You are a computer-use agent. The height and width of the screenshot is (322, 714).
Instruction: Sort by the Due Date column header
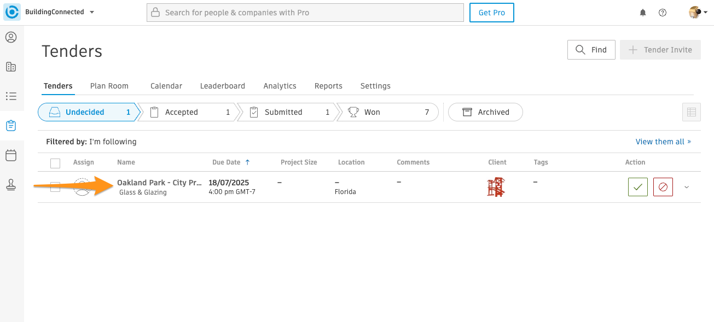point(231,162)
